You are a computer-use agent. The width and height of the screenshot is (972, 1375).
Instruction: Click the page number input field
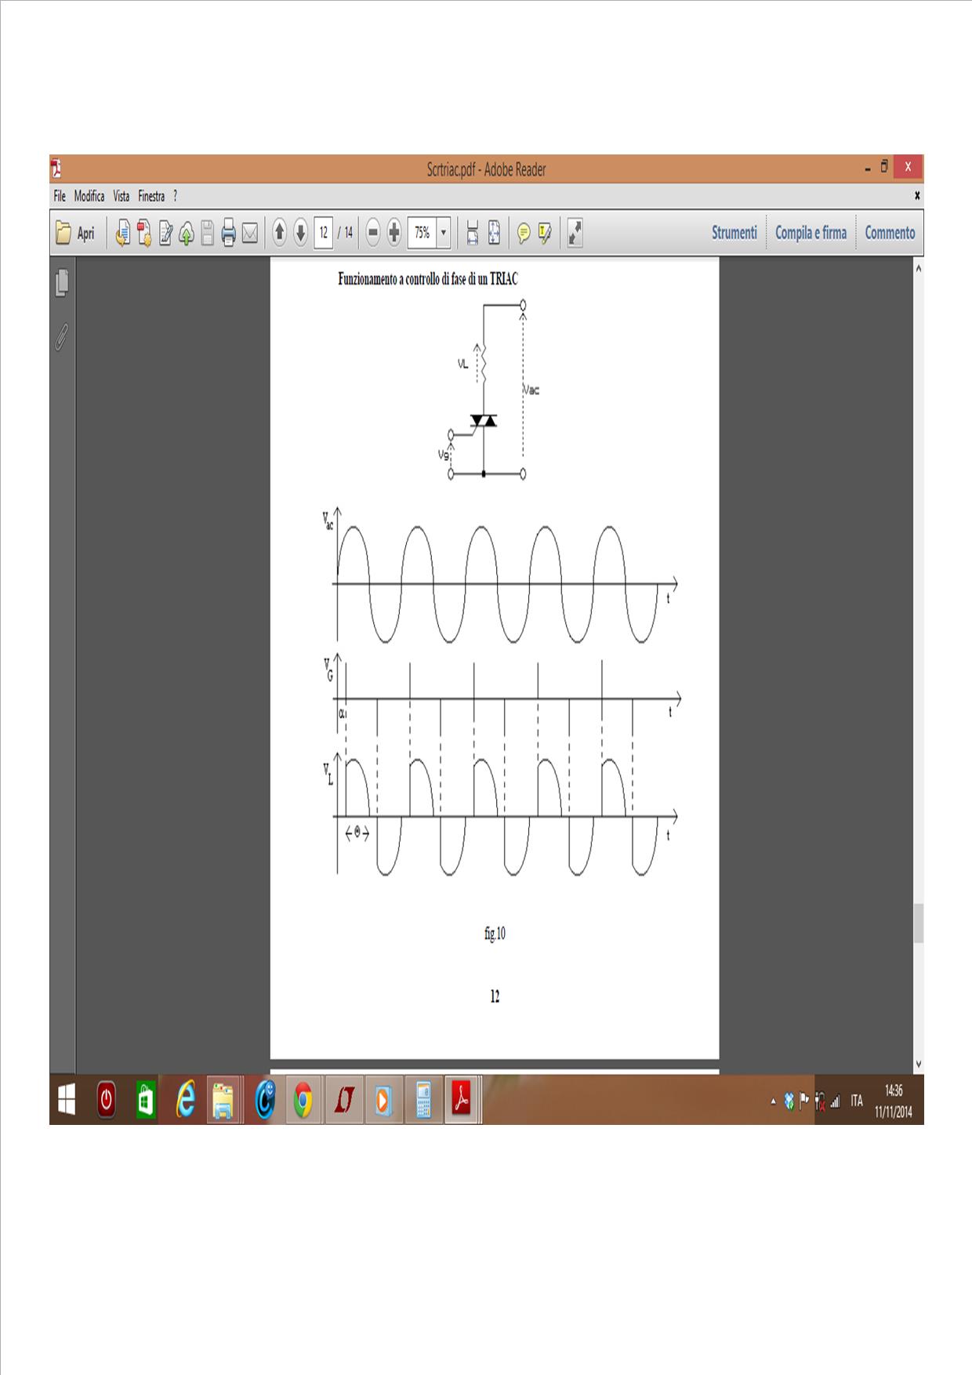pos(323,233)
